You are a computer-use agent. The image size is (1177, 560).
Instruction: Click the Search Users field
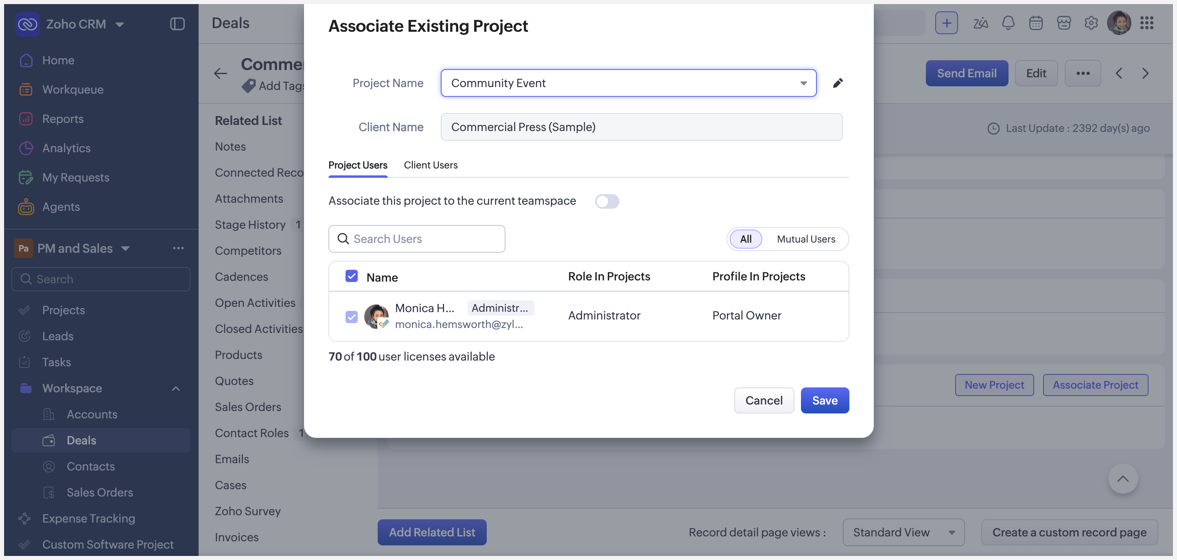pyautogui.click(x=416, y=238)
